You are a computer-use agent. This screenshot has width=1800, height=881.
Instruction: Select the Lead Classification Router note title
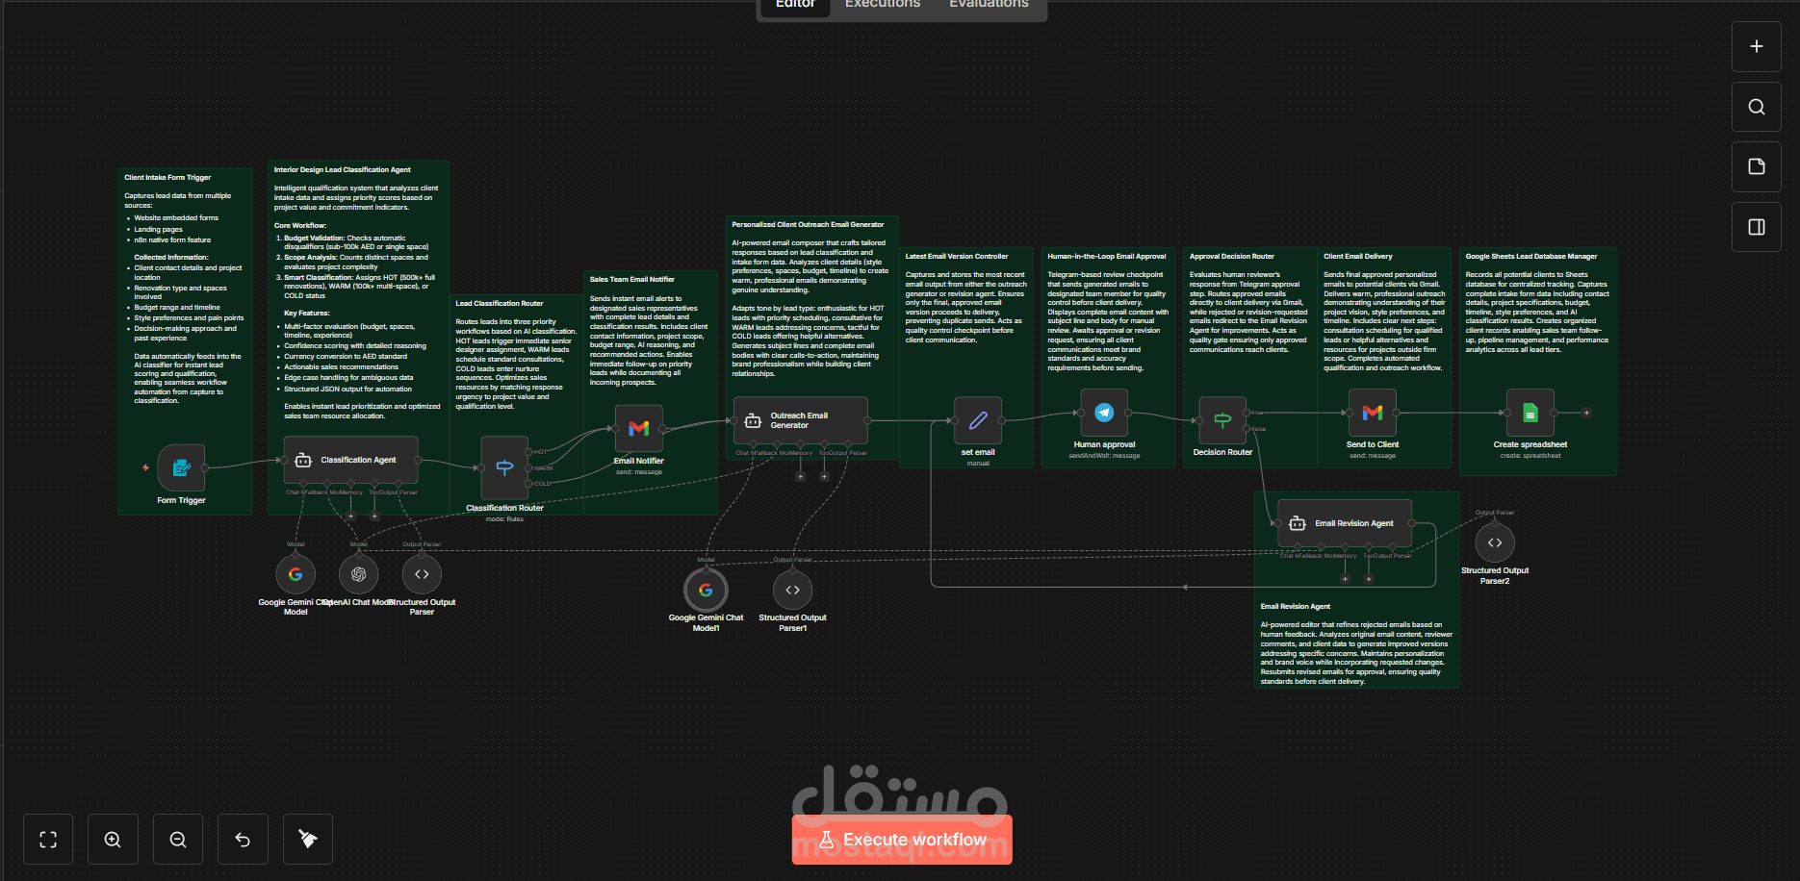(500, 304)
